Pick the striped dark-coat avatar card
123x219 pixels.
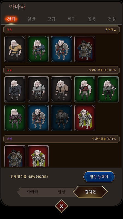(x=15, y=90)
